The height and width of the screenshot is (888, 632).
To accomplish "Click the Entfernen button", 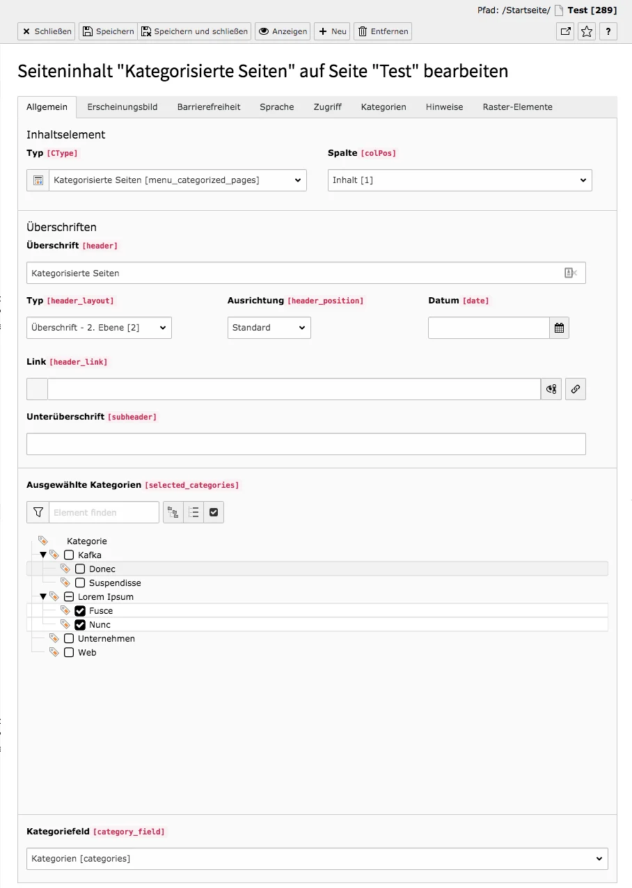I will pyautogui.click(x=382, y=31).
